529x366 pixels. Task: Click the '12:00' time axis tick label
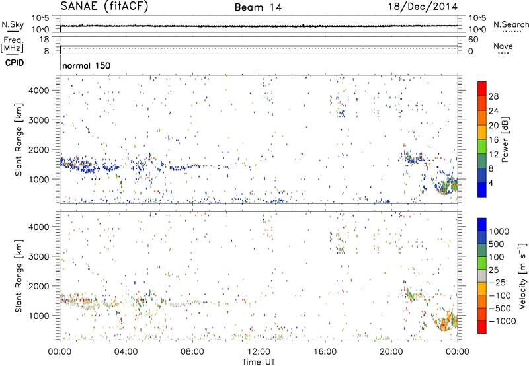259,352
